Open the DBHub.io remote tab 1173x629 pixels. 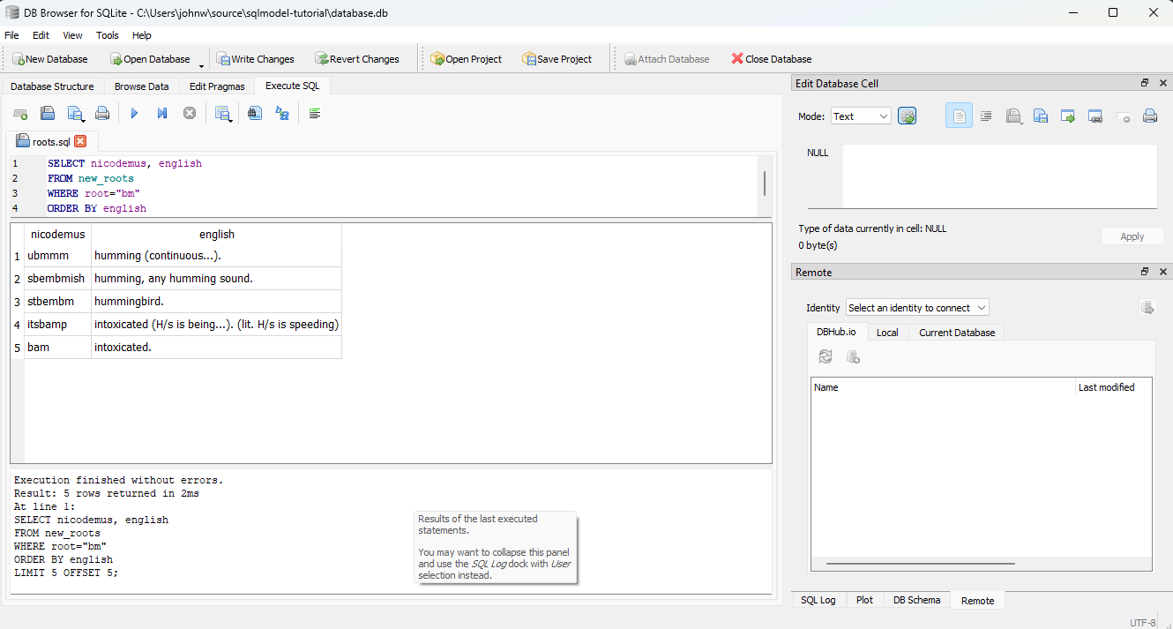(x=837, y=333)
